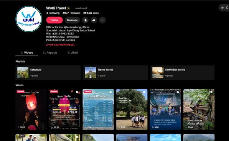229x141 pixels.
Task: Click the add friend person icon
Action: 85,20
